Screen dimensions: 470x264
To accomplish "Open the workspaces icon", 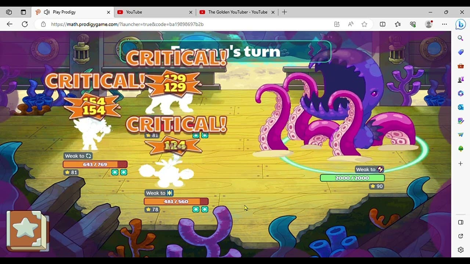I will (9, 12).
